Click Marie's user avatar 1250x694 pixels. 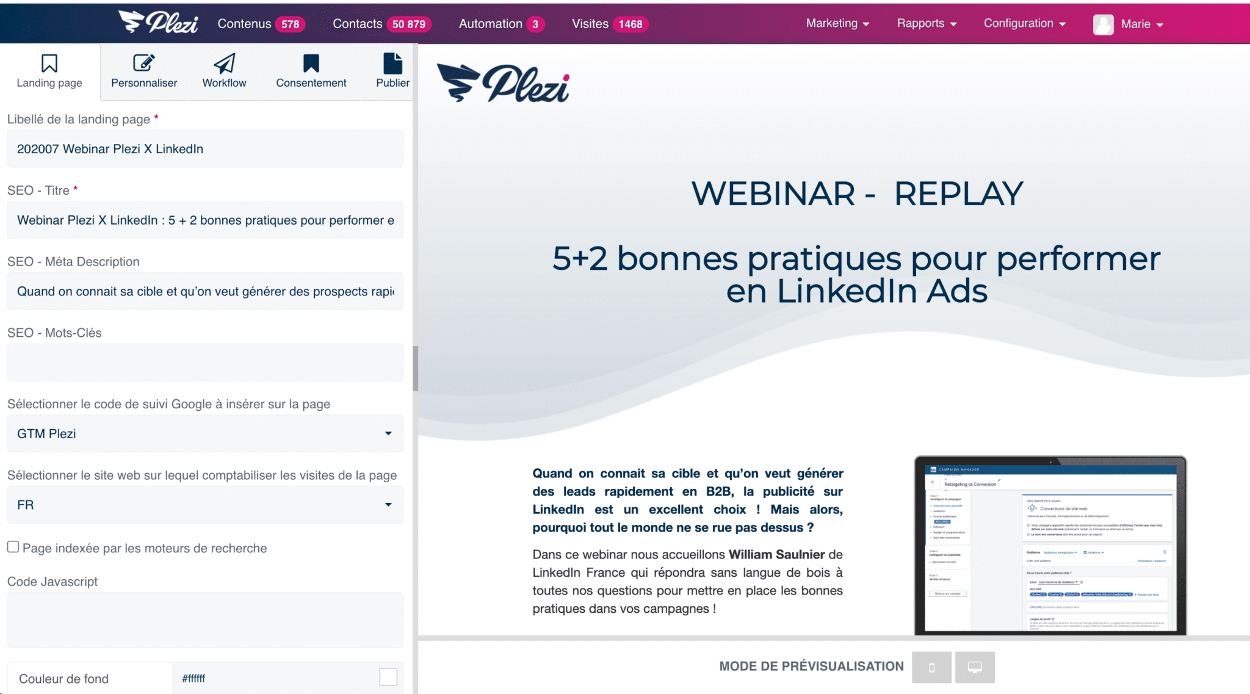1103,24
